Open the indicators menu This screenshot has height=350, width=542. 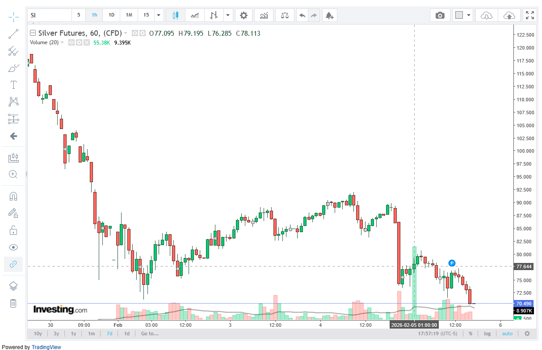click(x=264, y=15)
